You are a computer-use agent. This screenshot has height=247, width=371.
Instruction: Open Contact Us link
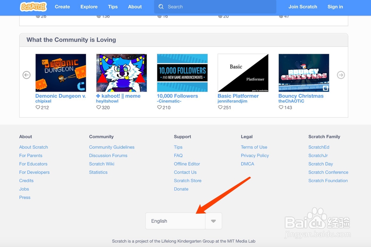pyautogui.click(x=185, y=172)
